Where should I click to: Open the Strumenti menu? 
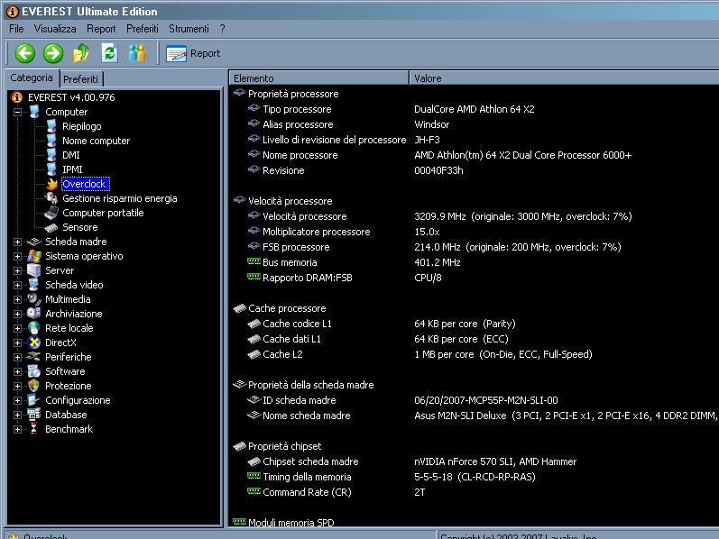[x=189, y=29]
